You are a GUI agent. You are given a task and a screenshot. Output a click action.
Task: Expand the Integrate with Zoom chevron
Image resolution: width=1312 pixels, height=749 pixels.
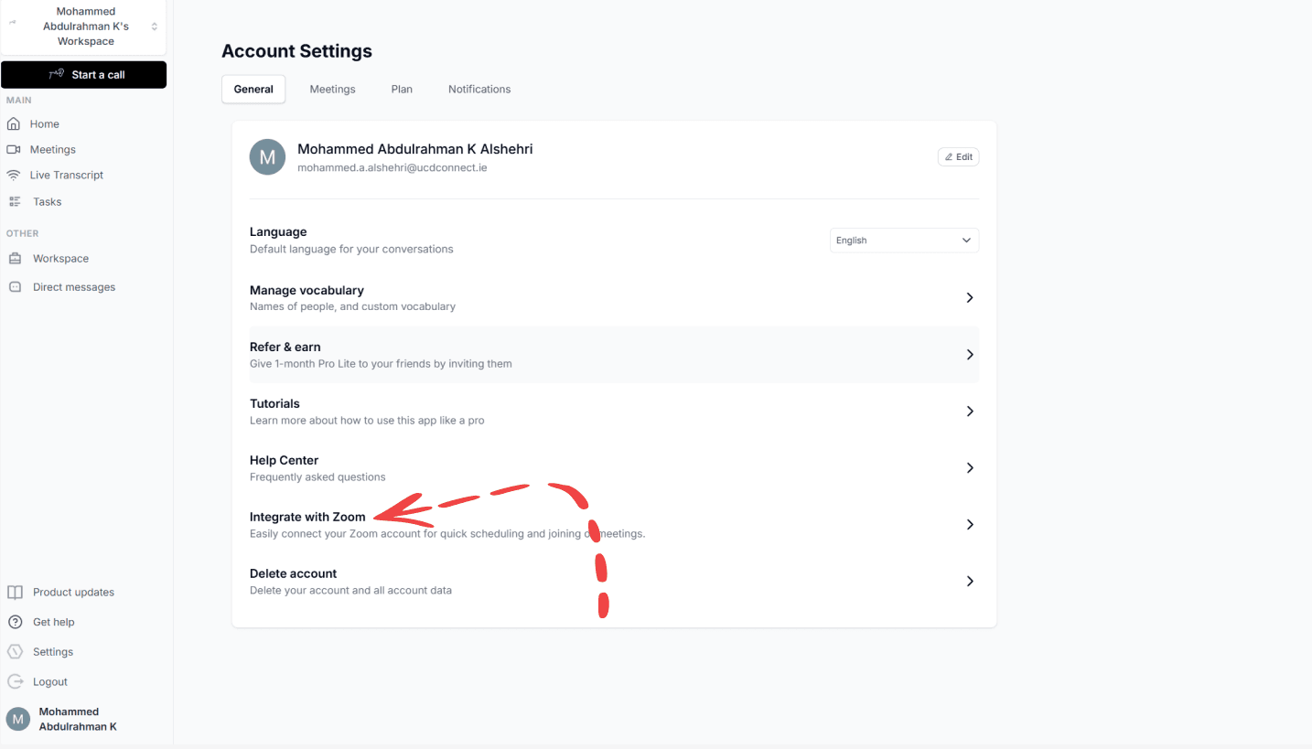tap(970, 525)
